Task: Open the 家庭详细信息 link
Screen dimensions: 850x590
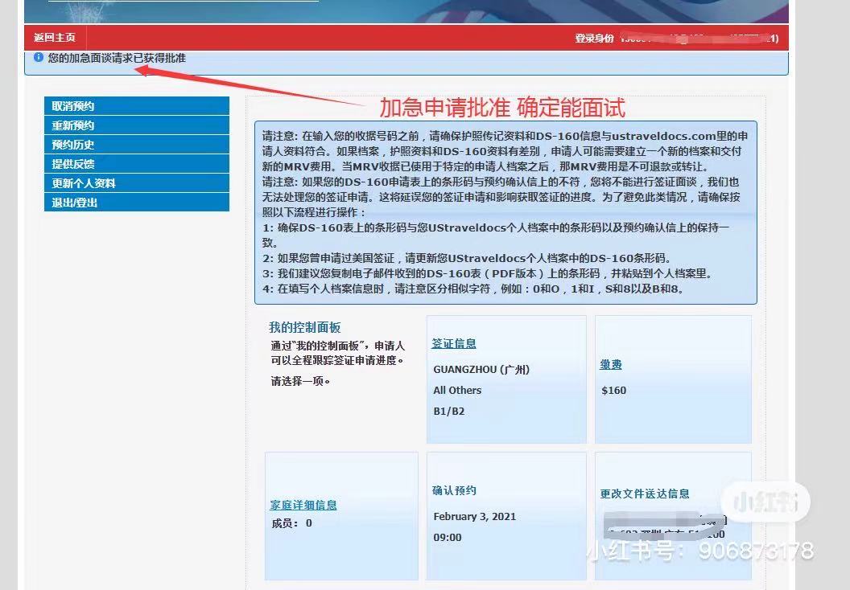Action: pyautogui.click(x=303, y=506)
